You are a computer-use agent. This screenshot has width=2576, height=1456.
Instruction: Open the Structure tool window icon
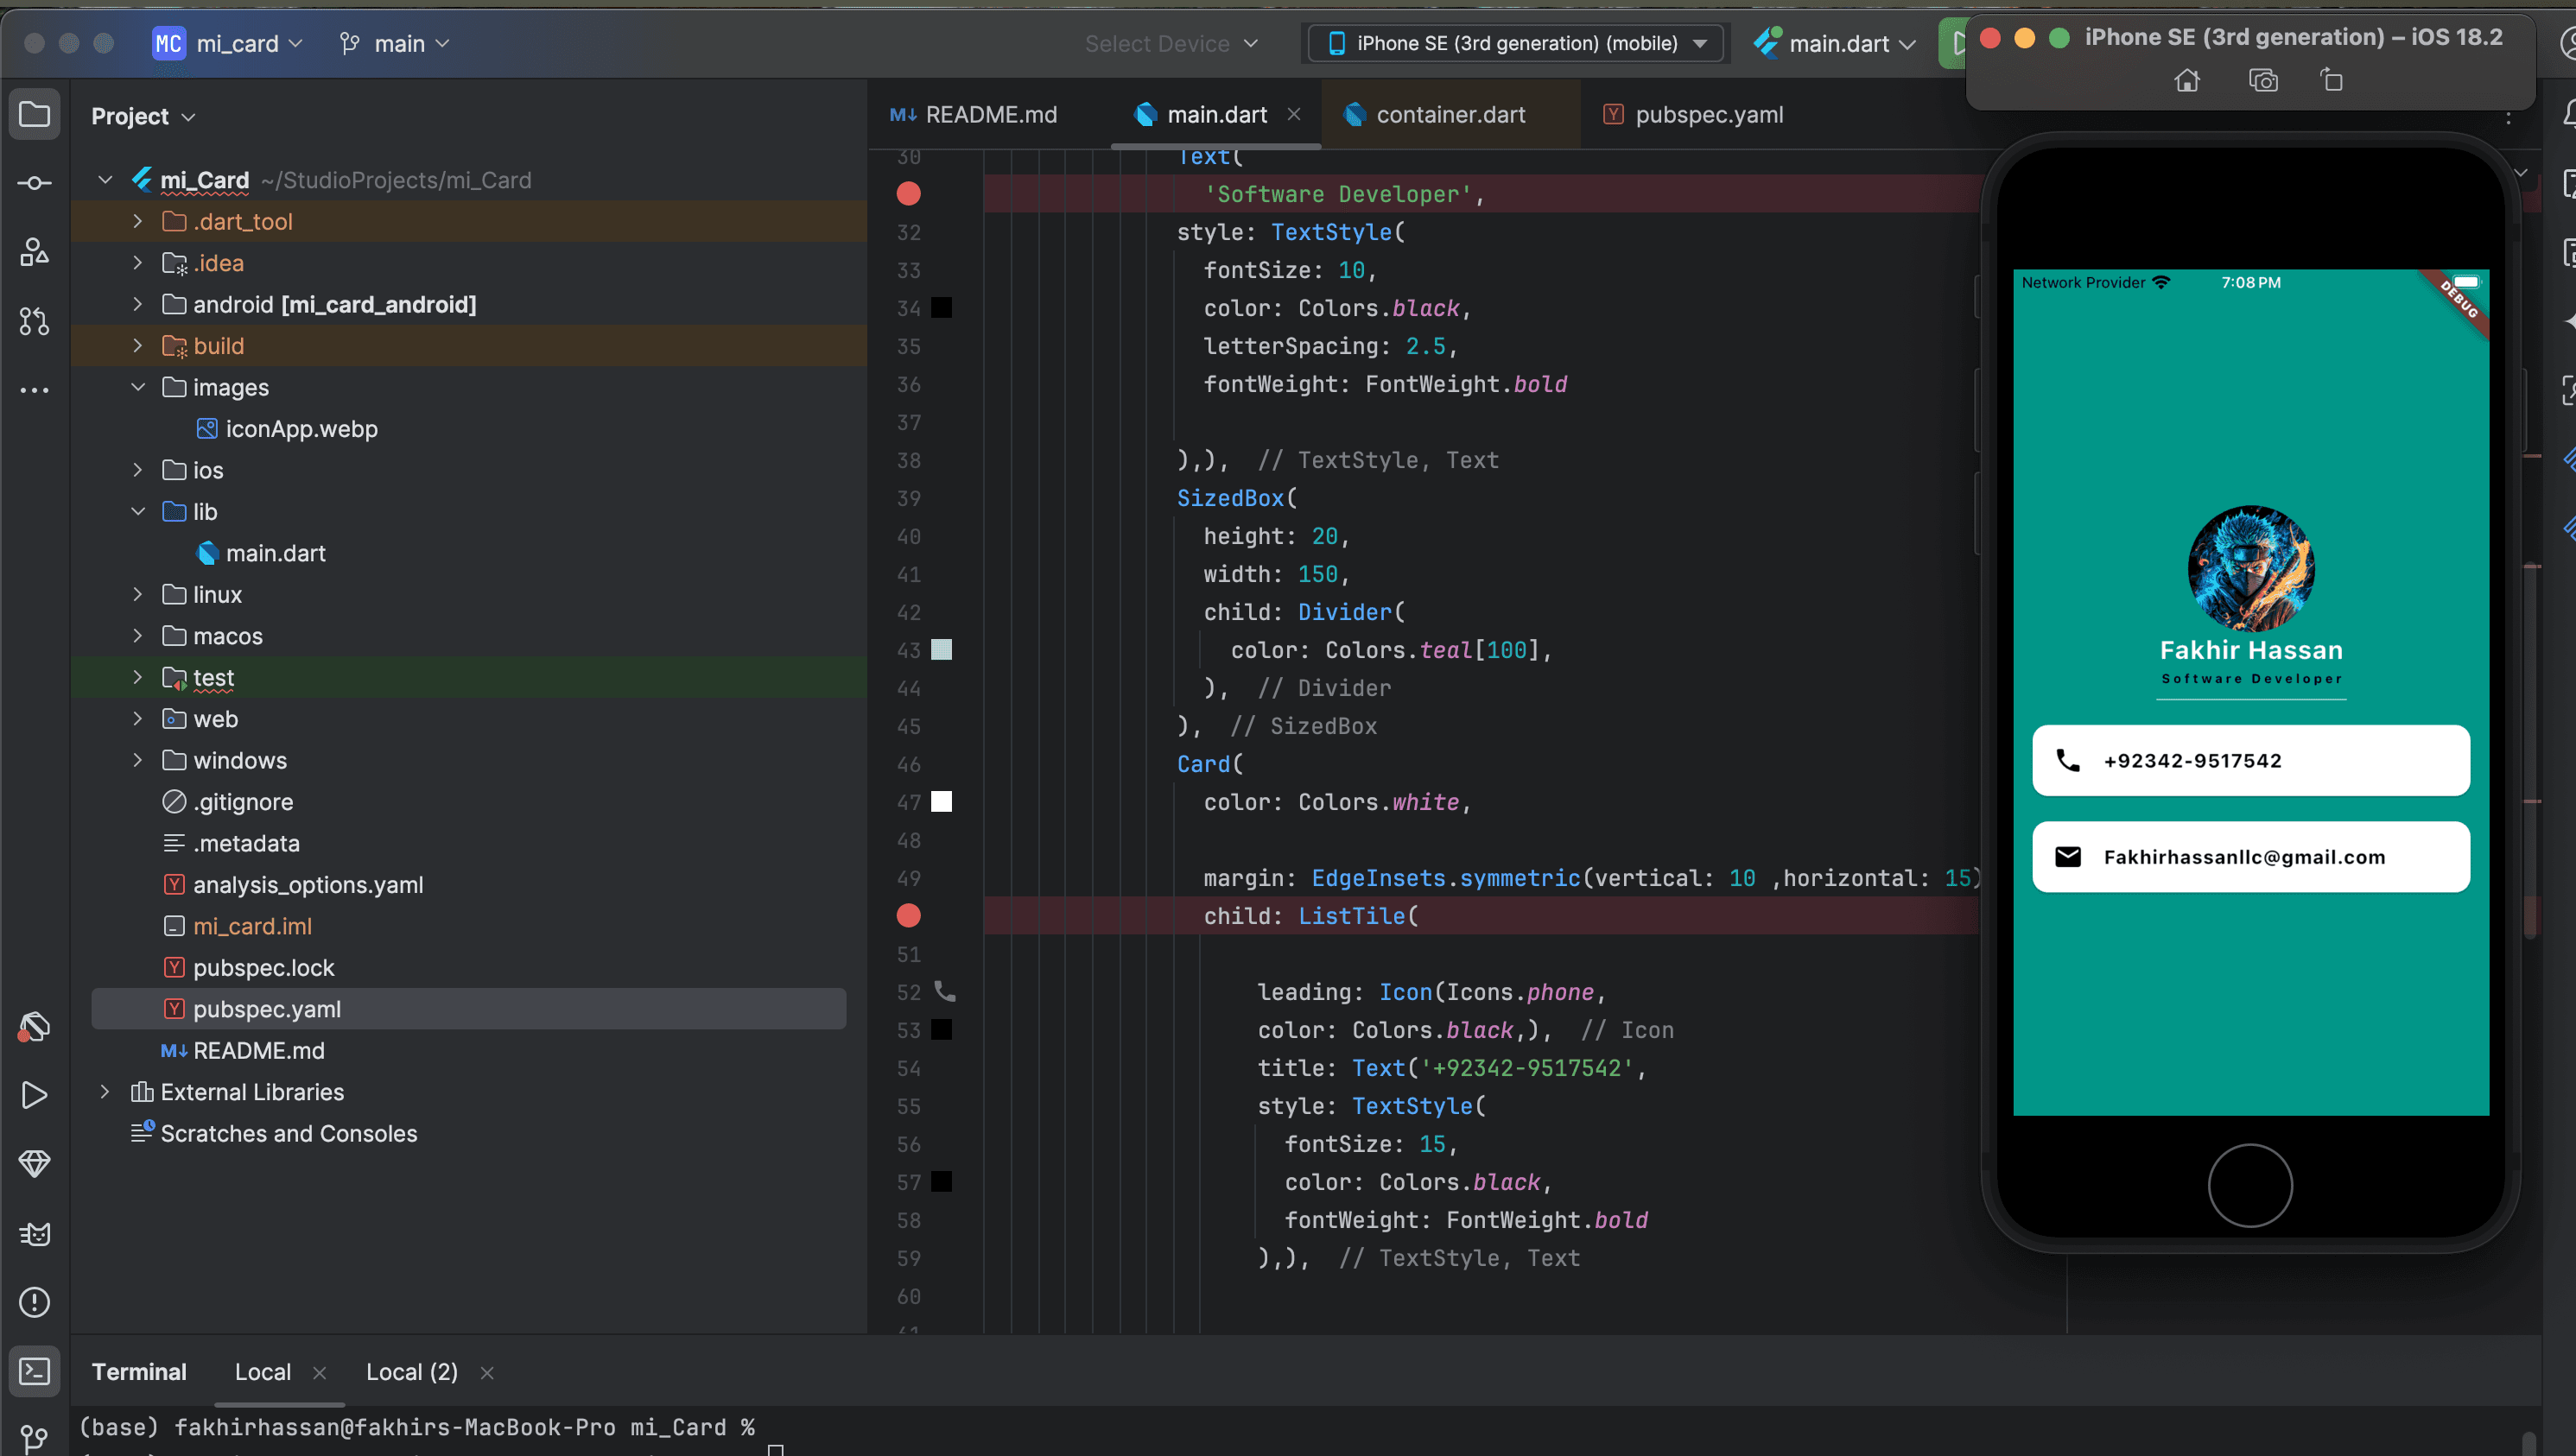tap(34, 252)
